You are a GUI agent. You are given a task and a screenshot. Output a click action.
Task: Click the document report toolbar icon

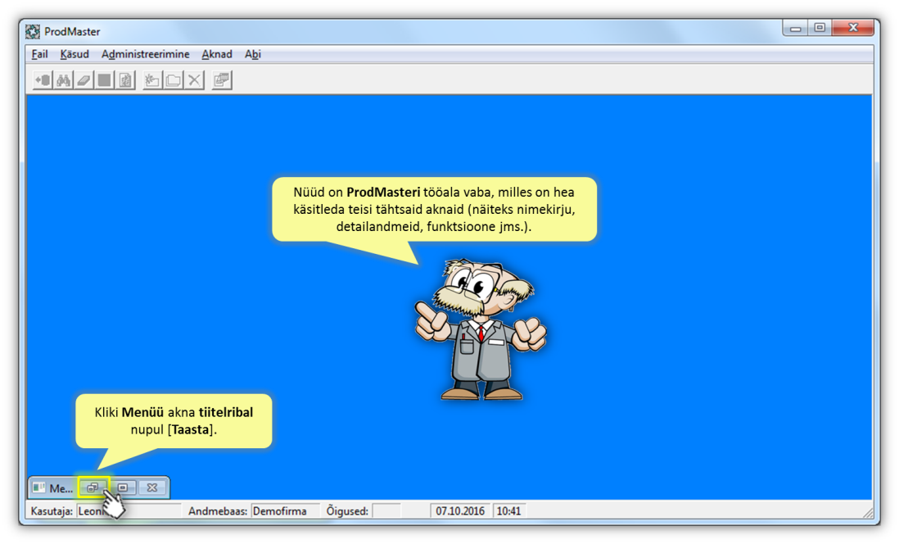pos(125,80)
